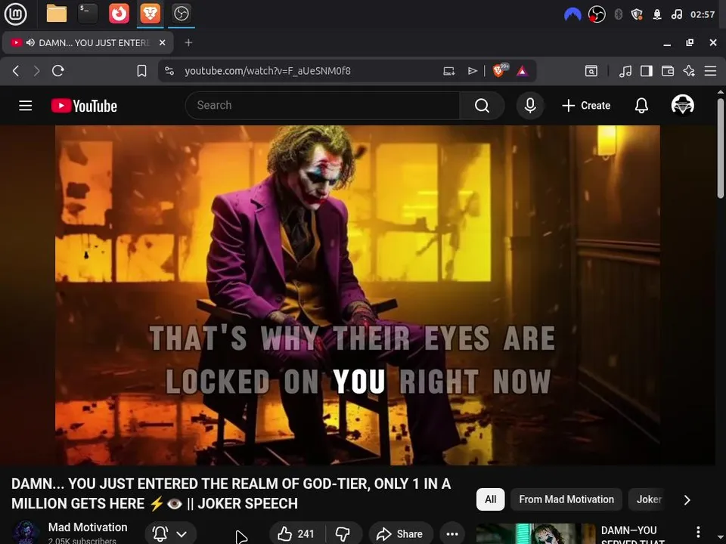Toggle the browser sidebar panel
Viewport: 726px width, 544px height.
[x=647, y=71]
